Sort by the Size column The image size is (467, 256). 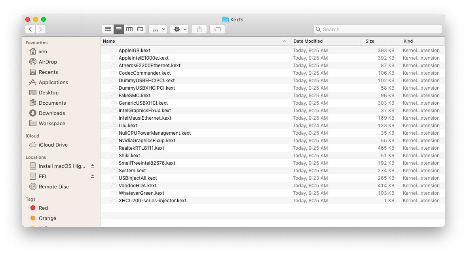pos(370,41)
